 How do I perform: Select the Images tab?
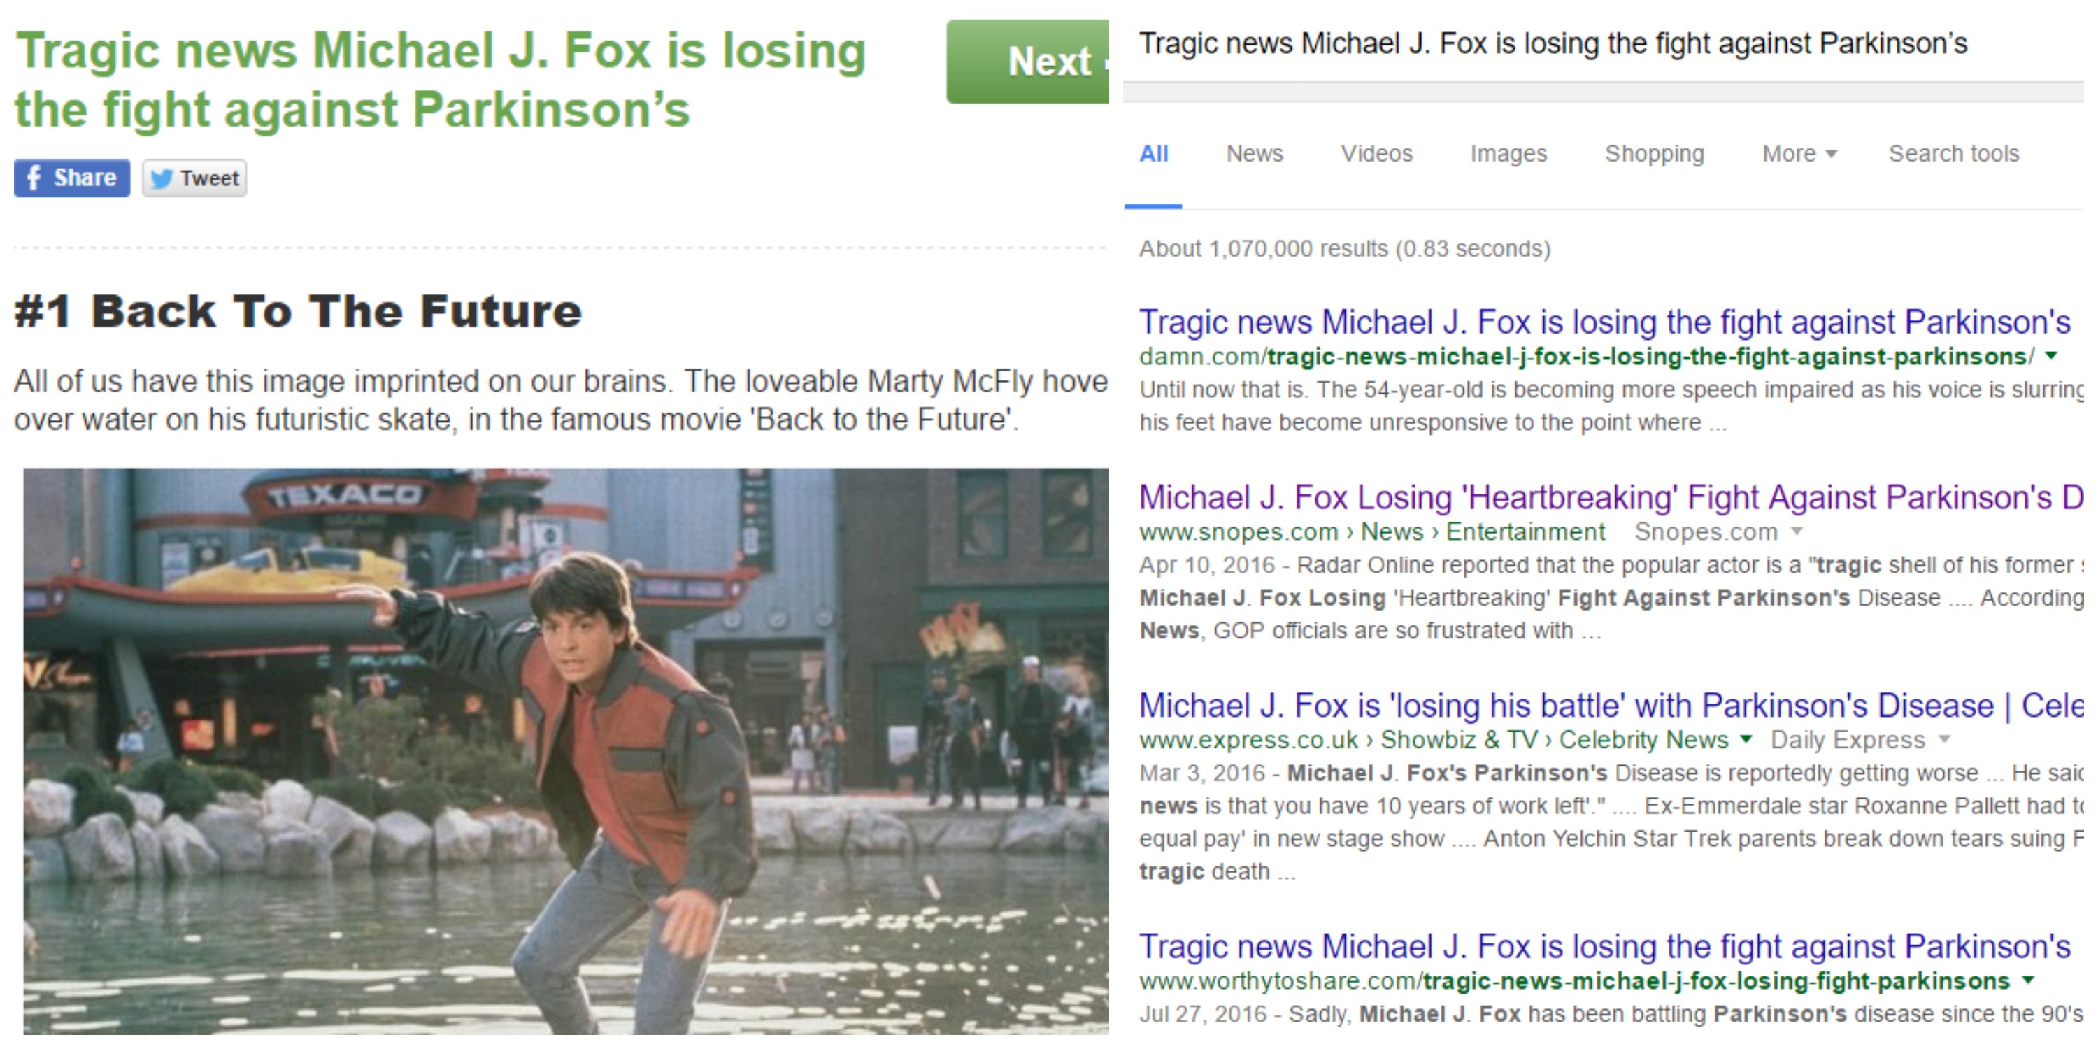coord(1508,153)
